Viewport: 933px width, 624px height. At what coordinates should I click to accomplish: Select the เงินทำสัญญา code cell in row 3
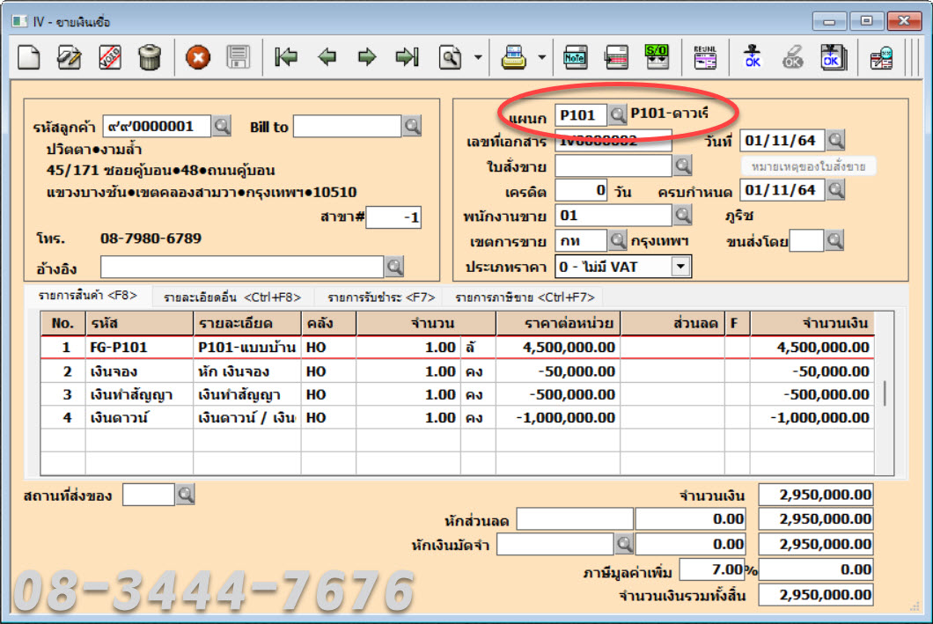(x=139, y=394)
